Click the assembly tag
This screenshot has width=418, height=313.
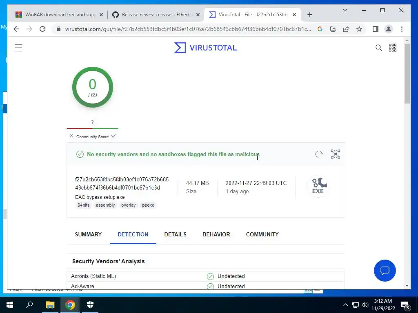[105, 205]
